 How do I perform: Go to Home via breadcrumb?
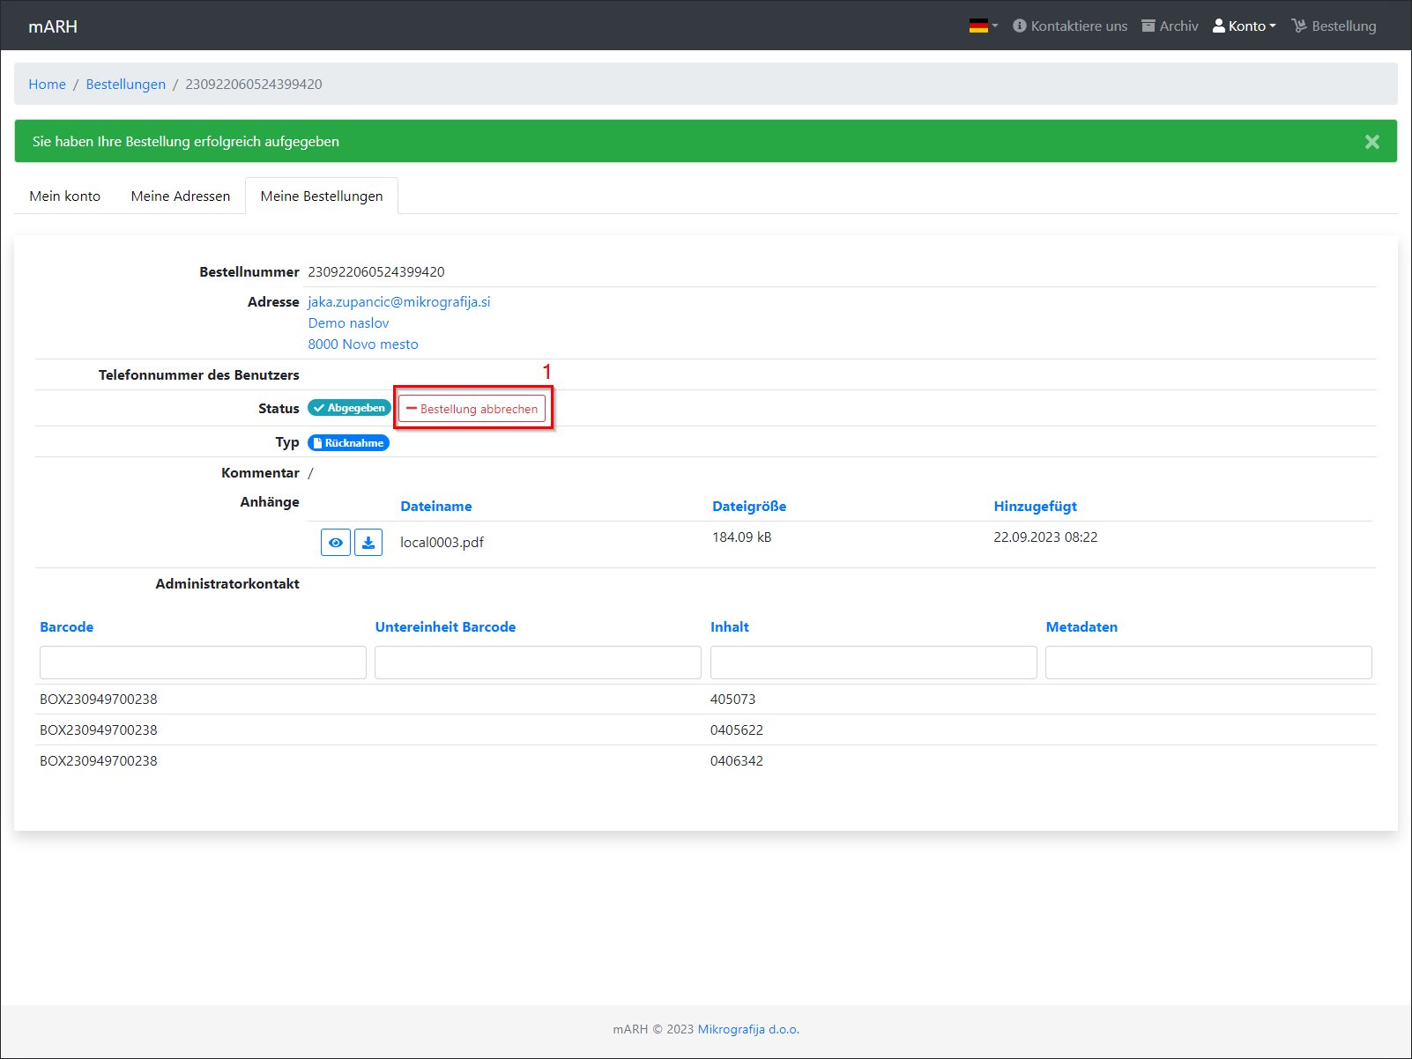point(48,85)
